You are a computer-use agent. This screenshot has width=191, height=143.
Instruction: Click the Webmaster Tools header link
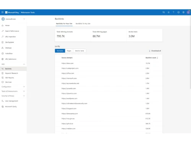coord(28,12)
